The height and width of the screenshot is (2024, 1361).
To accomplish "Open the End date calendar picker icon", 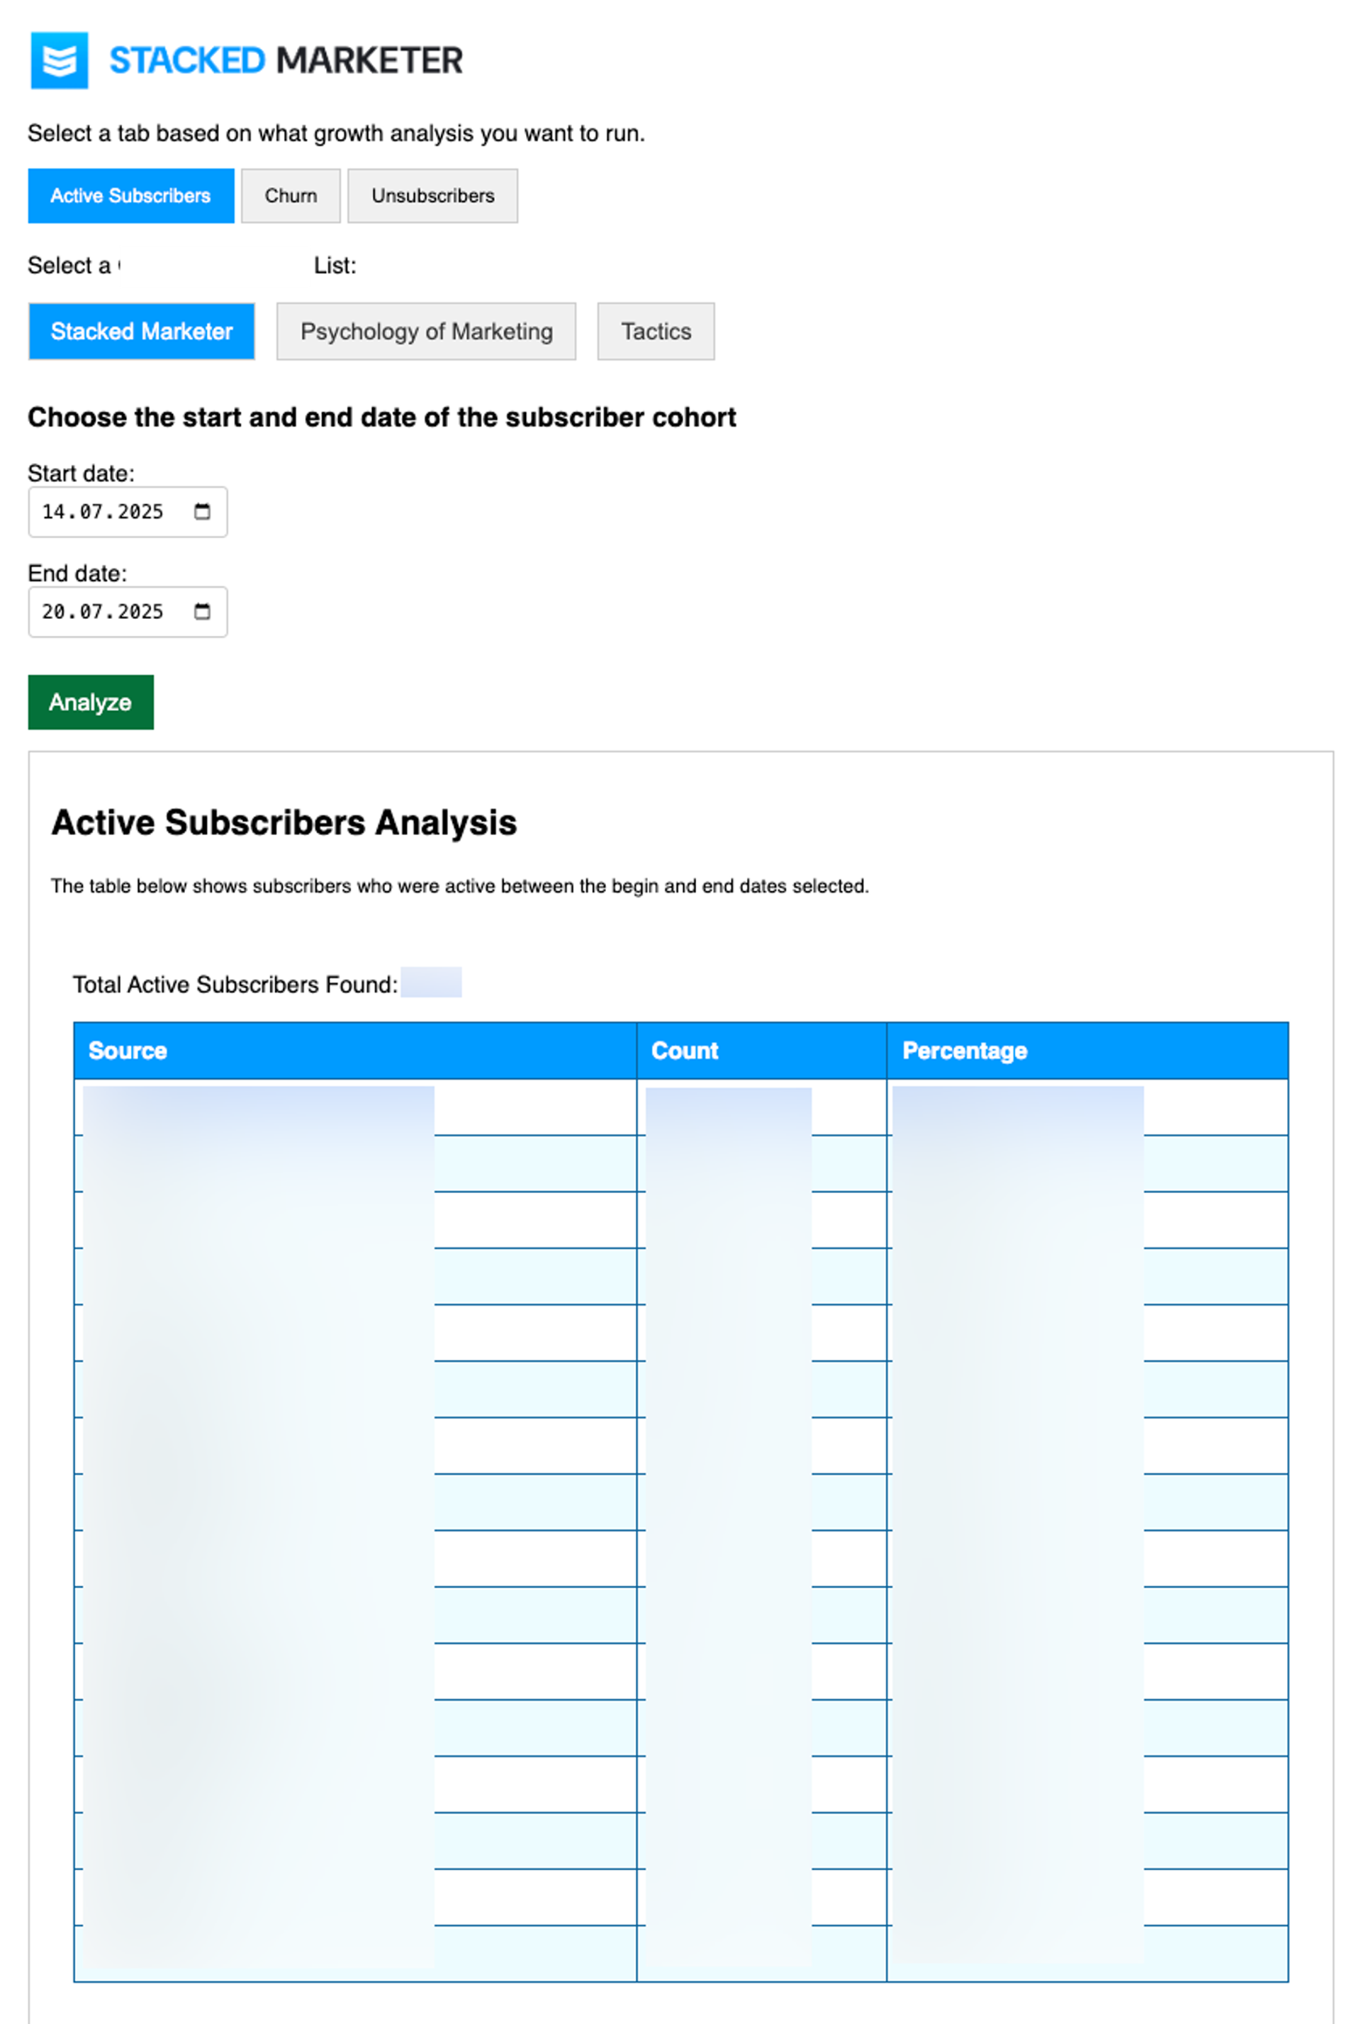I will tap(202, 612).
